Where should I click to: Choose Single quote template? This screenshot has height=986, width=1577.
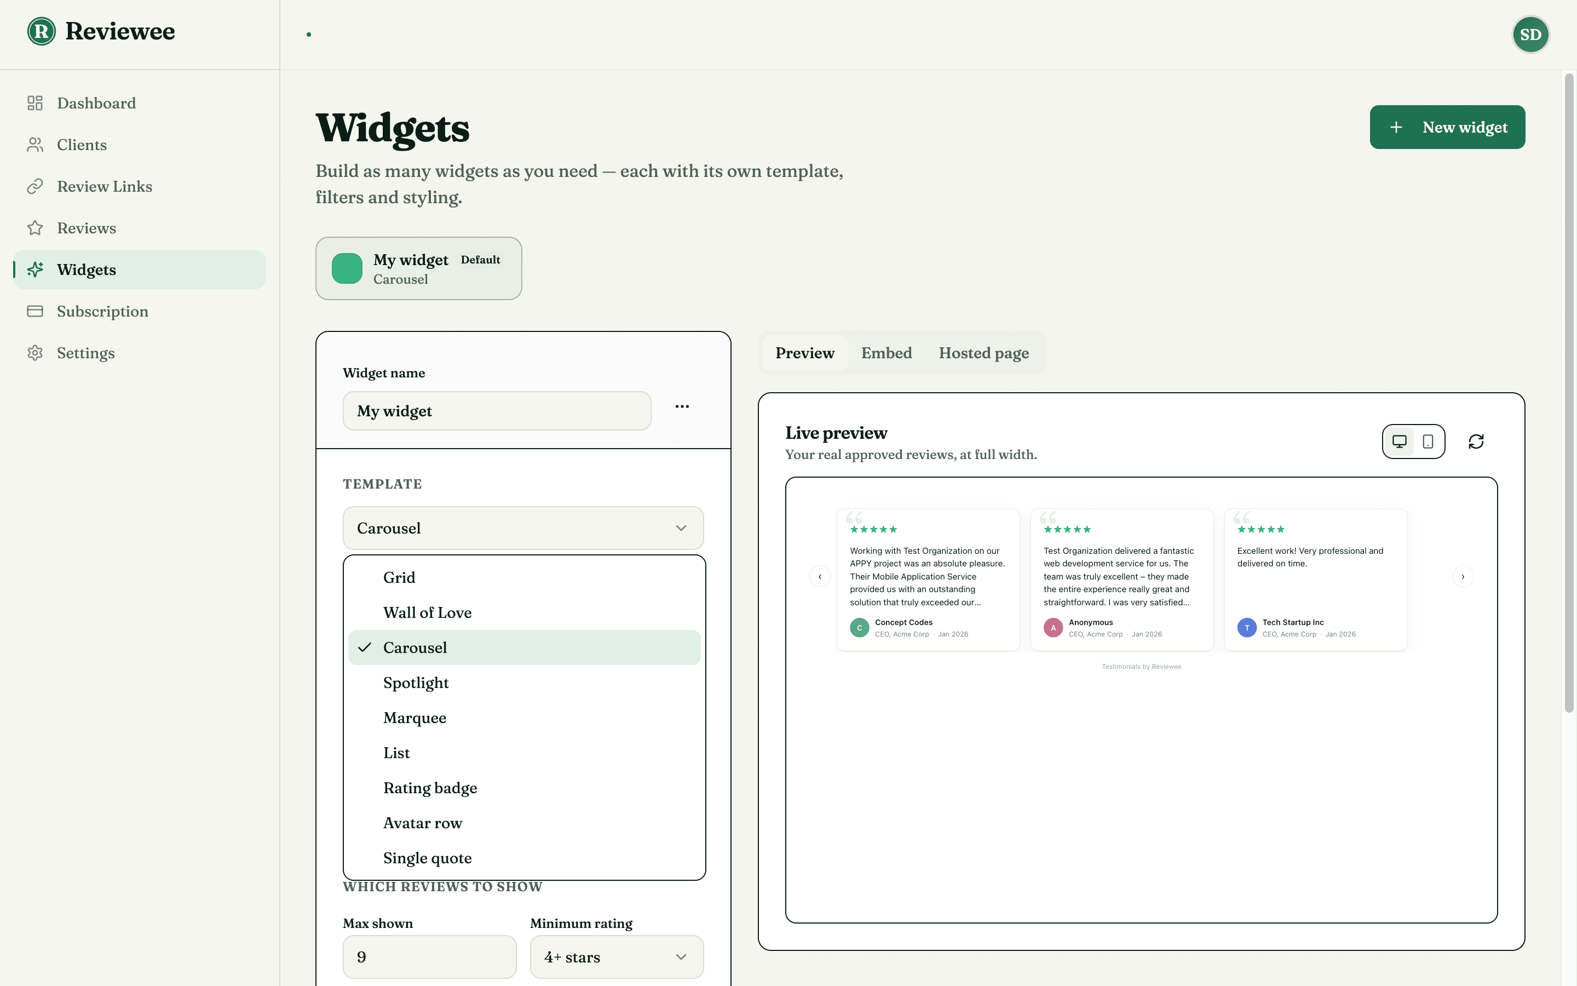tap(525, 858)
